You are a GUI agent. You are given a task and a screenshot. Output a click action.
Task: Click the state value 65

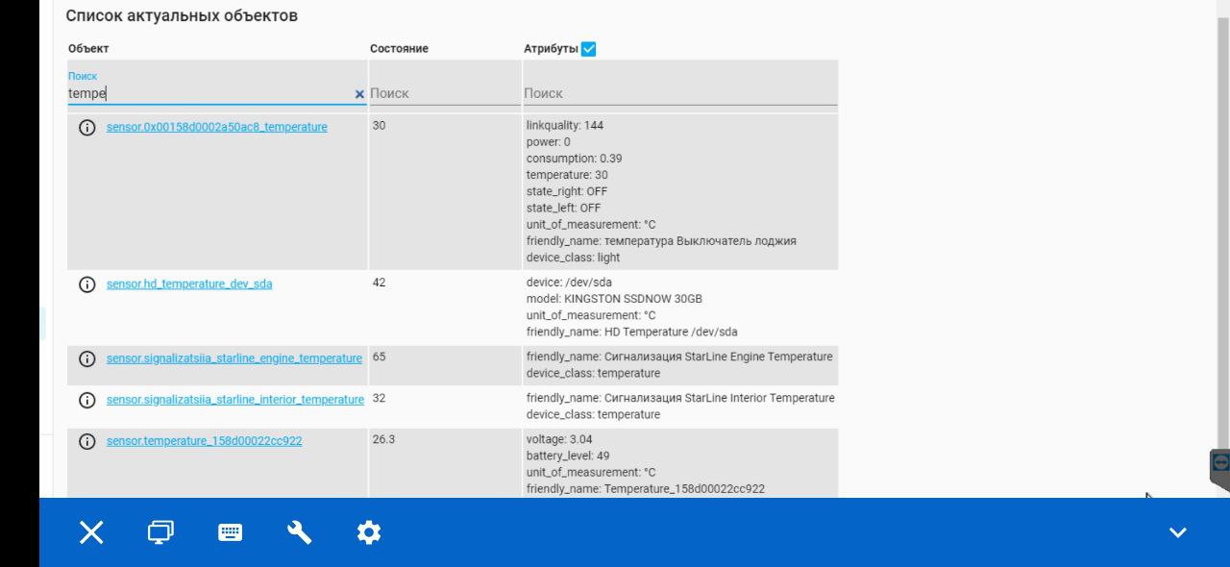pos(379,357)
